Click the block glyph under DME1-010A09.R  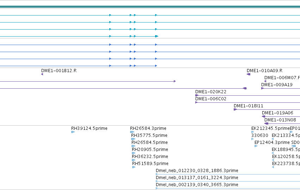(x=249, y=74)
